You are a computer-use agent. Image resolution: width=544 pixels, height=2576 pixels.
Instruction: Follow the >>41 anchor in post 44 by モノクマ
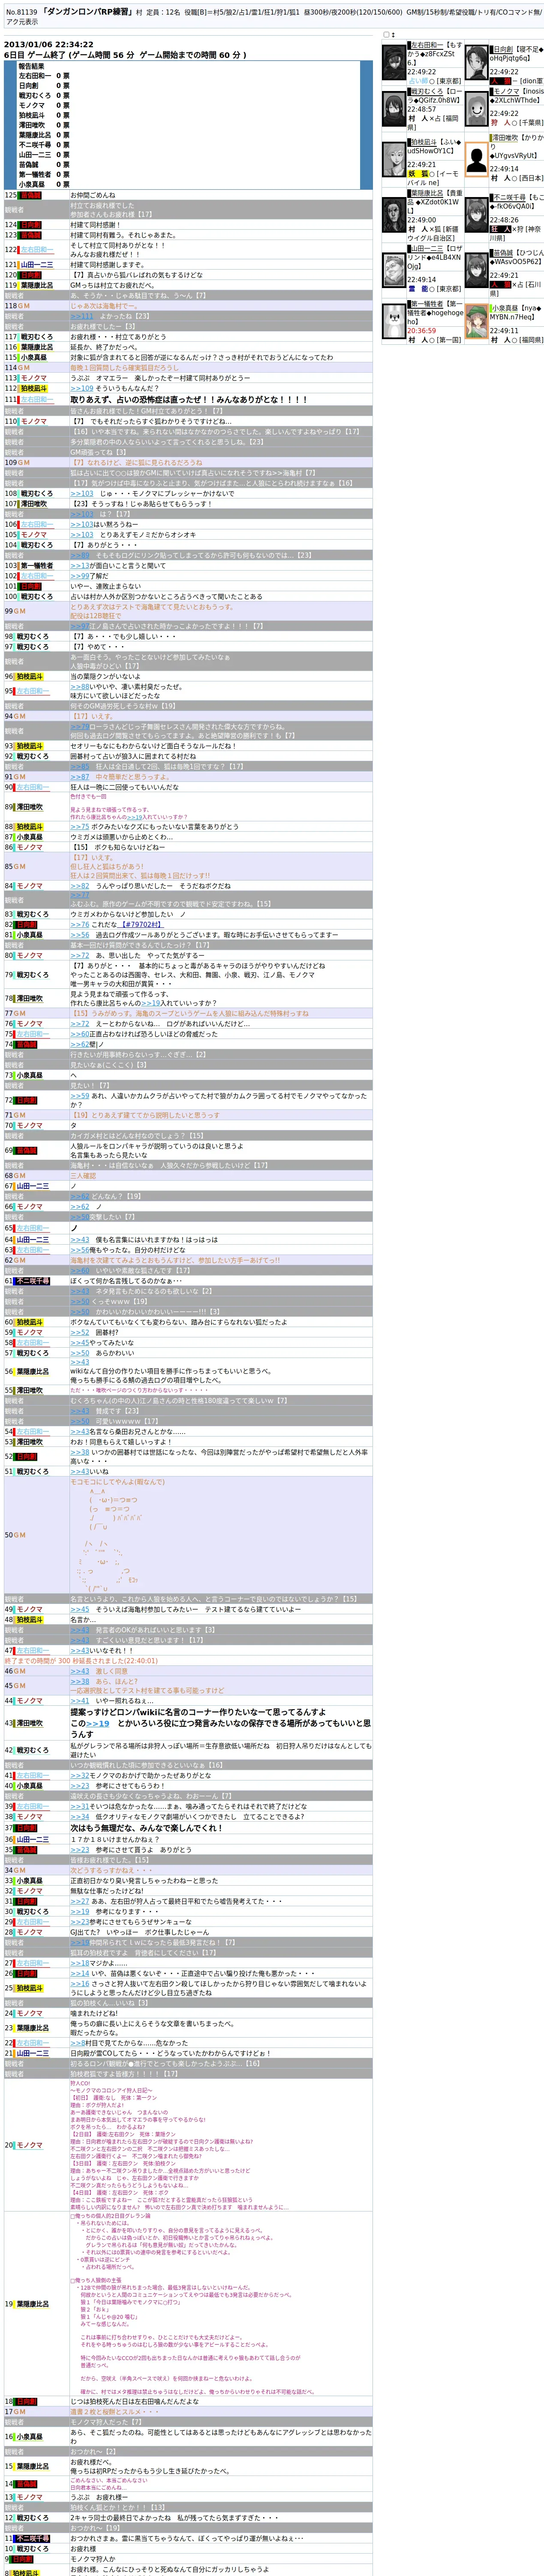tap(79, 1701)
